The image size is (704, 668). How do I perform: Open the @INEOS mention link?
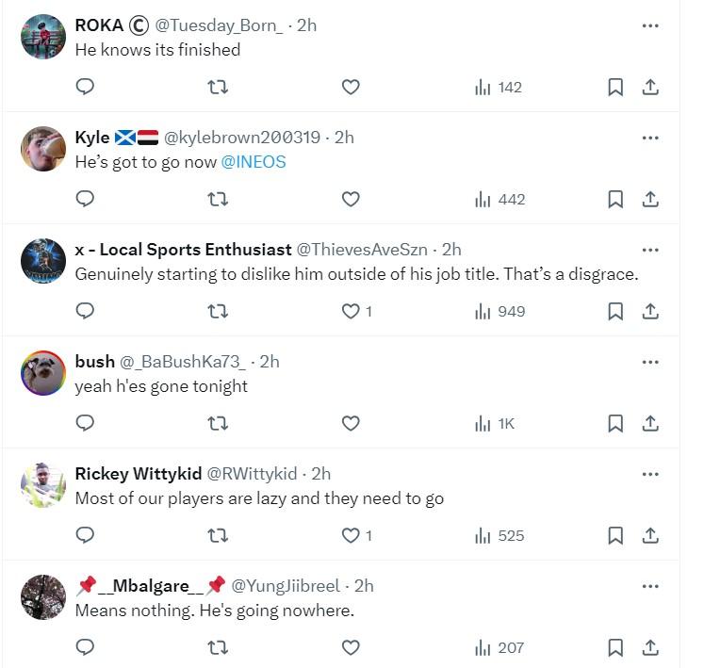point(254,162)
